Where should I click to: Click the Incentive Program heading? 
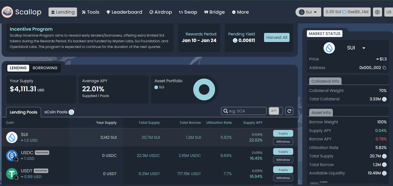(x=31, y=29)
